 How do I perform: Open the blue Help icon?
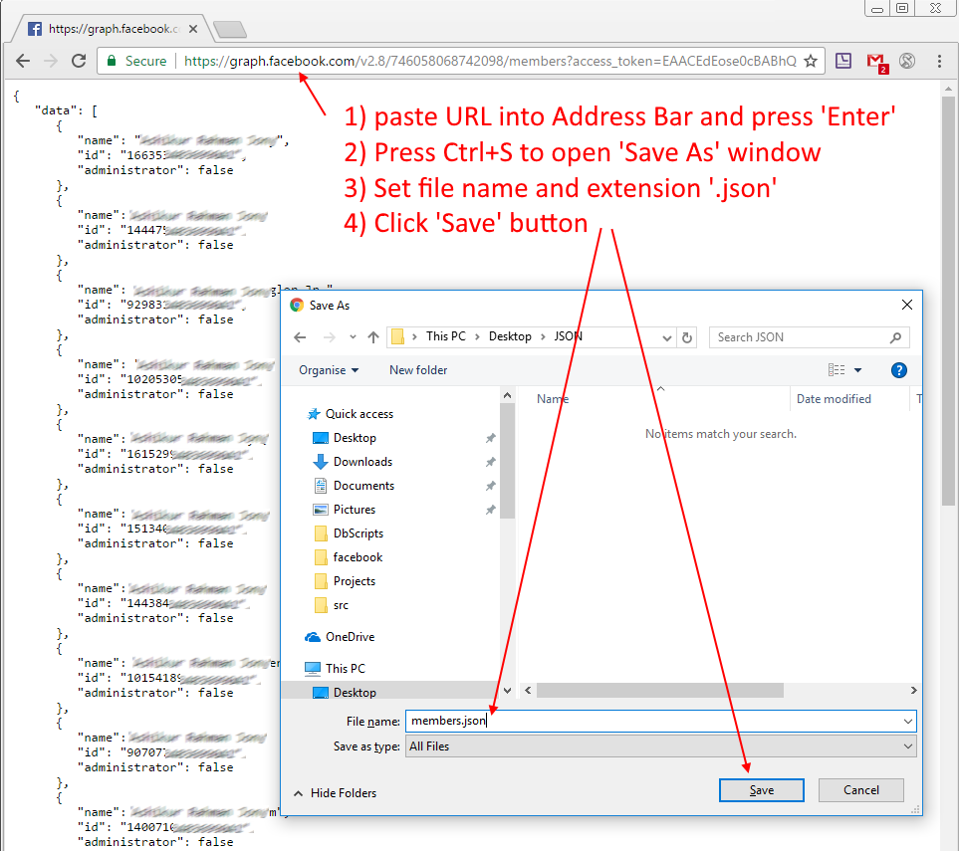[898, 370]
